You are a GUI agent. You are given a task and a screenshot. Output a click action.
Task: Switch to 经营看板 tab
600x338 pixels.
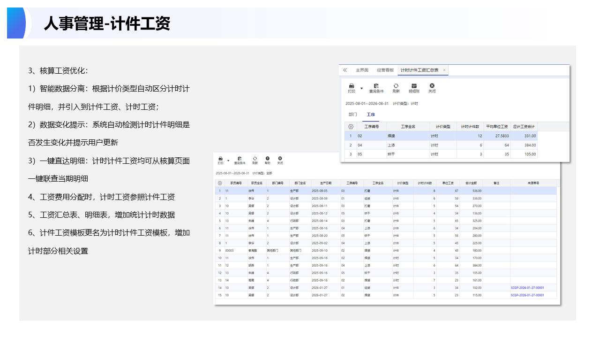385,70
